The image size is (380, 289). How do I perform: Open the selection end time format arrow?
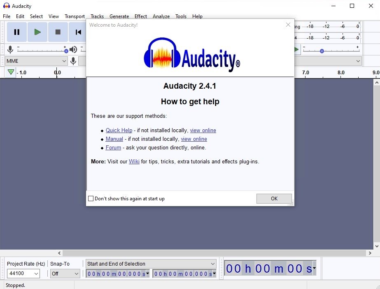click(x=214, y=273)
